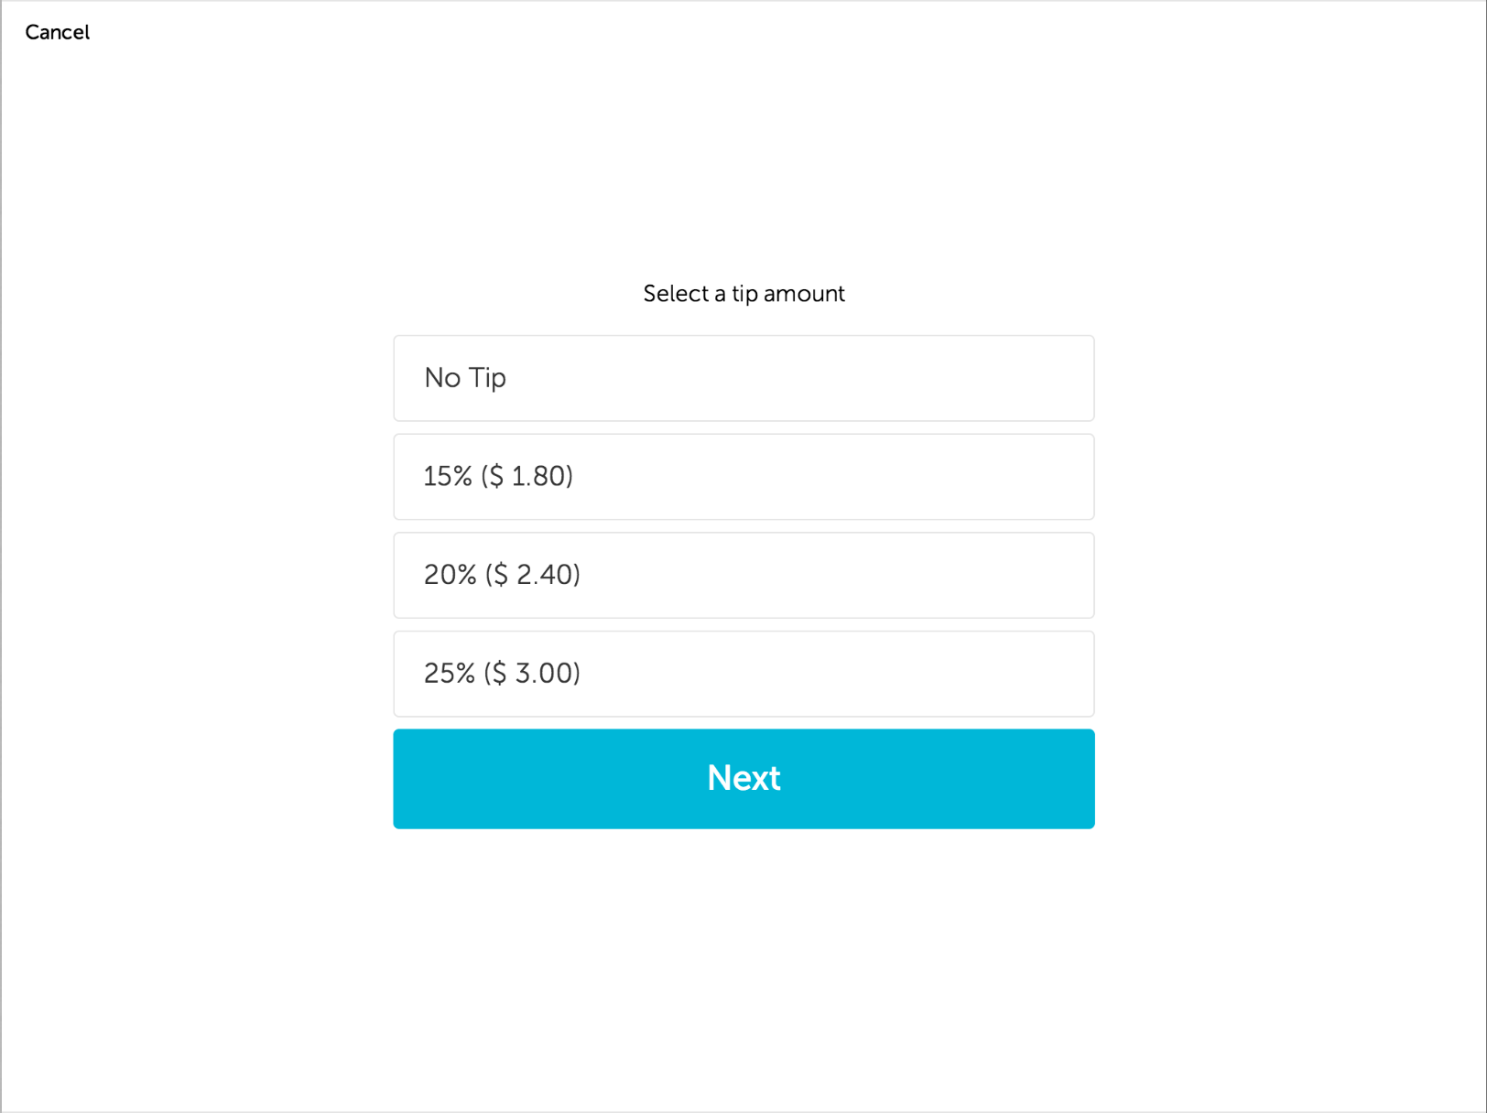Tap the largest tip option

click(743, 674)
